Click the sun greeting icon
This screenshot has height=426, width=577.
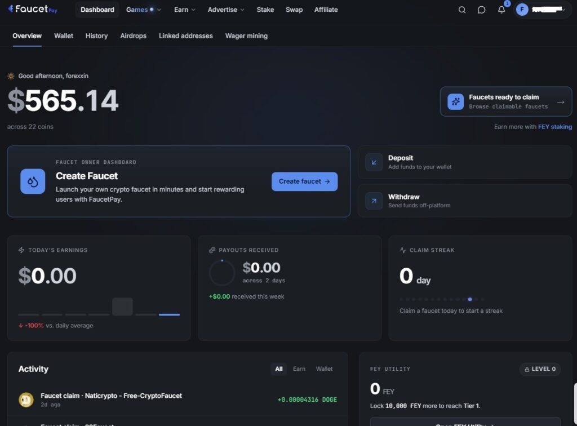11,76
